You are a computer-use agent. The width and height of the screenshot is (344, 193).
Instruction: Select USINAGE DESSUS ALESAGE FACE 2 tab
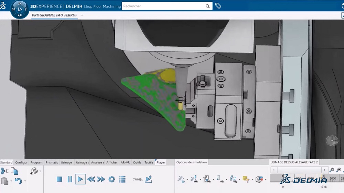[x=294, y=162]
